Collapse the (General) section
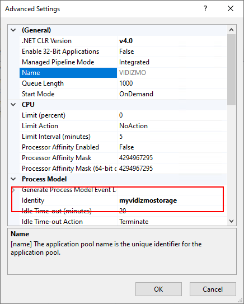244x304 pixels. (x=13, y=30)
